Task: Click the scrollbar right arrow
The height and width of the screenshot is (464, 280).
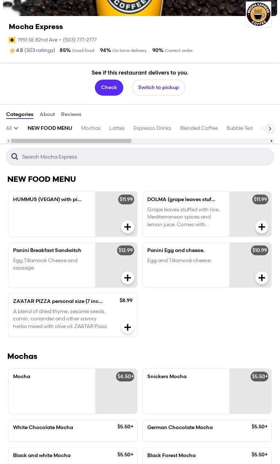Action: click(x=271, y=141)
